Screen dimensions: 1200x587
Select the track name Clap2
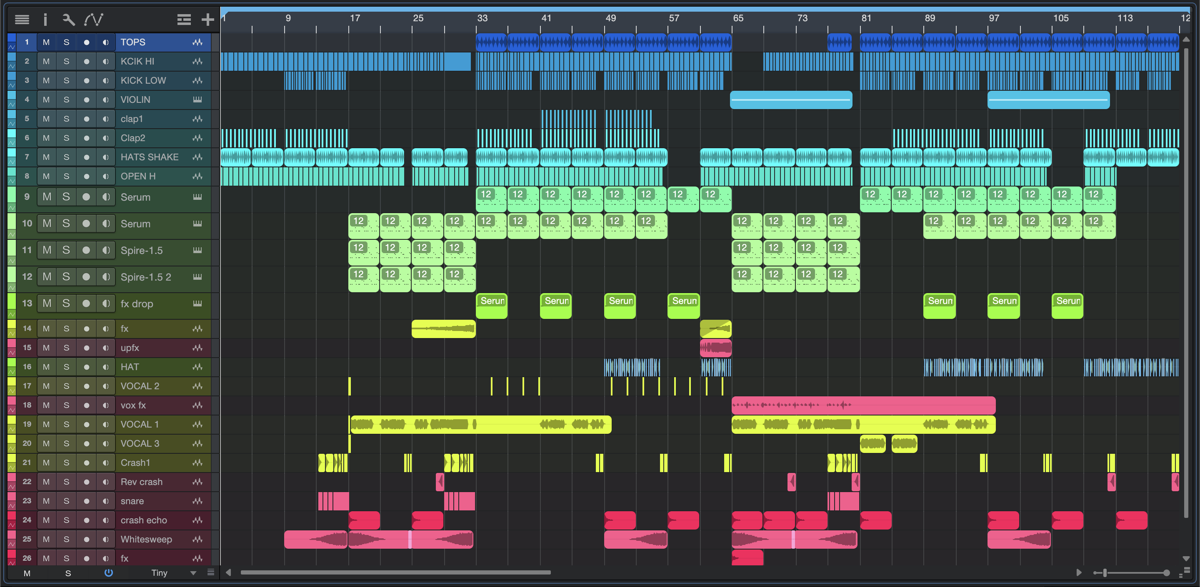point(133,138)
